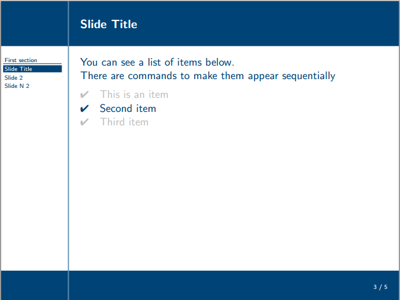Click the faded checkmark beside "Third item"
The image size is (400, 300).
click(84, 122)
